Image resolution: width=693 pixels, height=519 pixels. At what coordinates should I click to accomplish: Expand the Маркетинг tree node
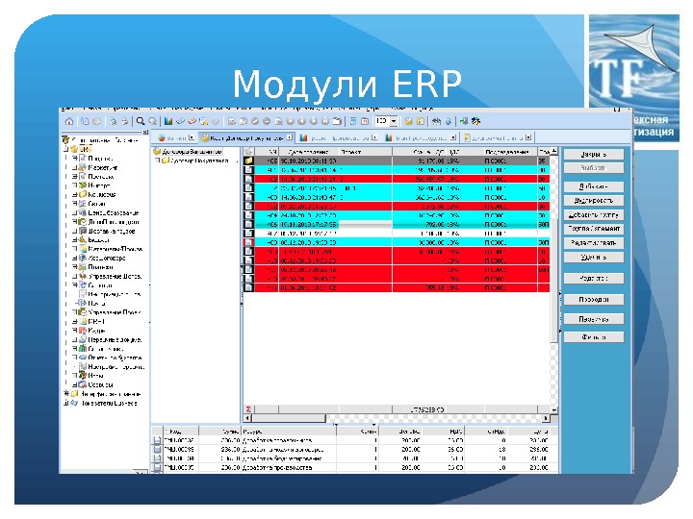coord(74,167)
